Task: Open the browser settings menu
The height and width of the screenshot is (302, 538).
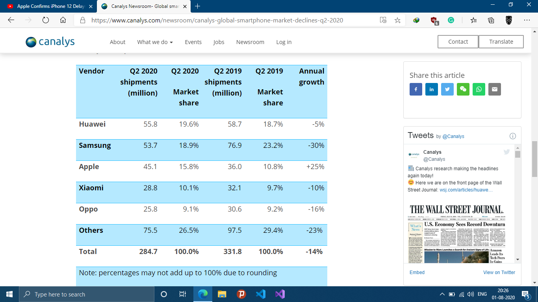Action: (527, 20)
